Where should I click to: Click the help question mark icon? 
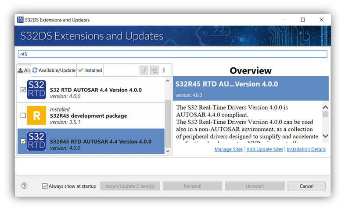[x=24, y=186]
